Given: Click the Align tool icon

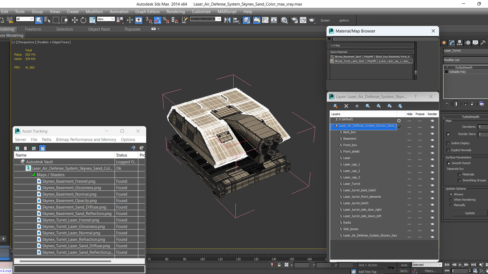Looking at the screenshot, I should [x=236, y=20].
